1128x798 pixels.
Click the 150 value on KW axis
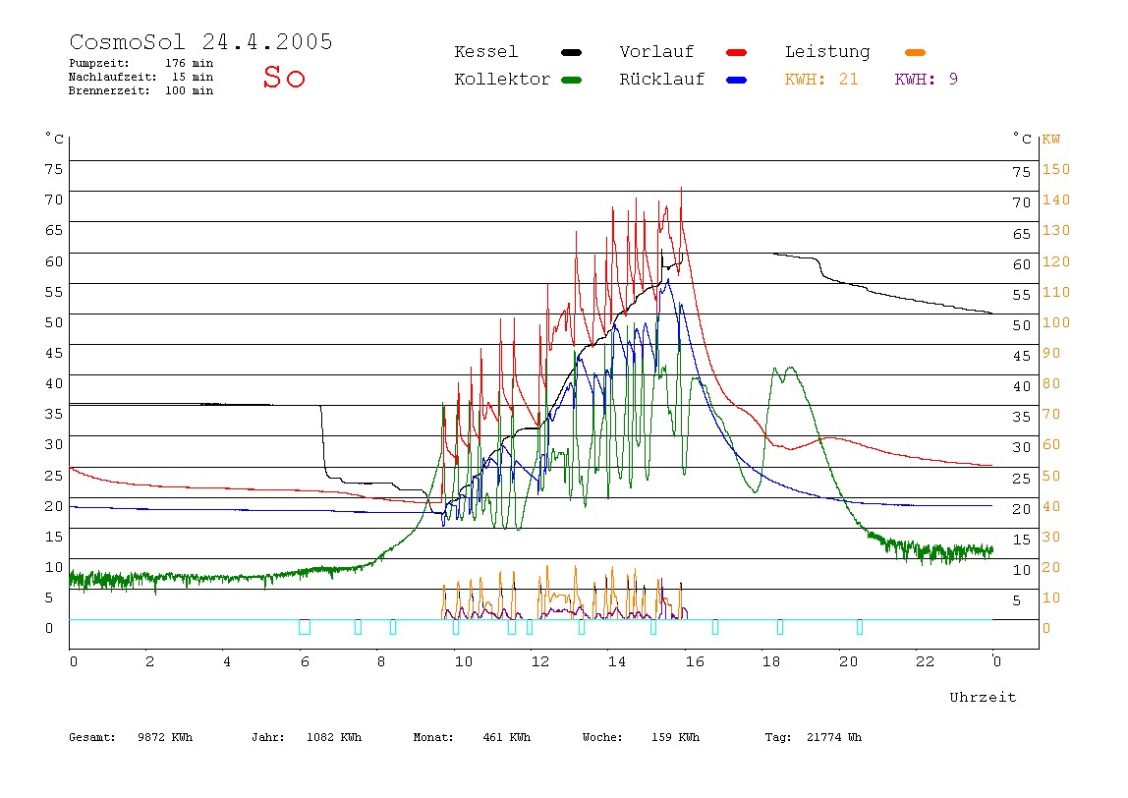(1056, 169)
